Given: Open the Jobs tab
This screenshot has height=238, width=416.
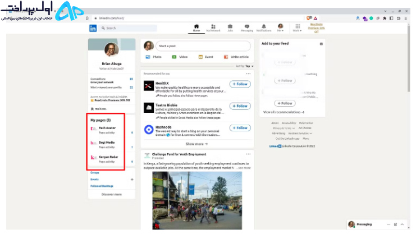Looking at the screenshot, I should coord(230,28).
